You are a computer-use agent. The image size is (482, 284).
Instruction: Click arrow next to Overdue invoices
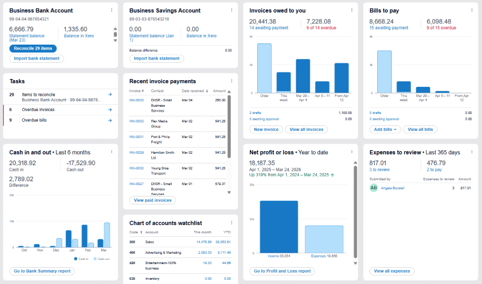coord(110,110)
